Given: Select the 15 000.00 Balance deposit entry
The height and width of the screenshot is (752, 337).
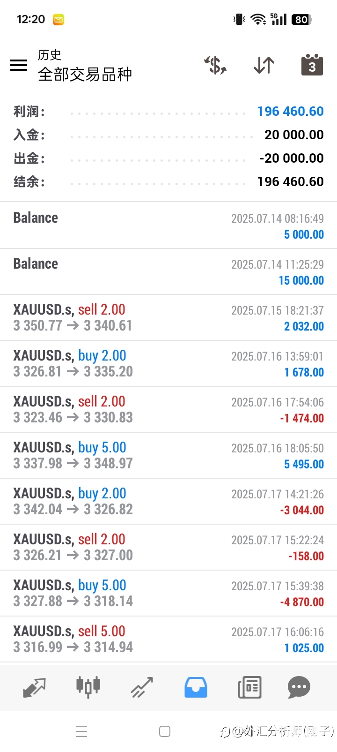Looking at the screenshot, I should (x=168, y=271).
